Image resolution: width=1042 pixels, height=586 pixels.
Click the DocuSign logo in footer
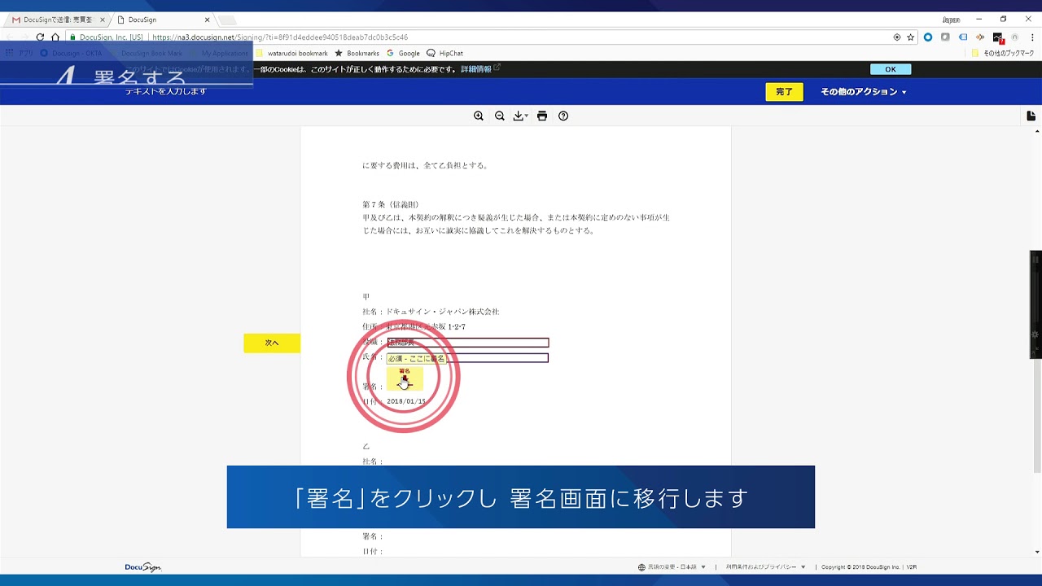pyautogui.click(x=142, y=567)
